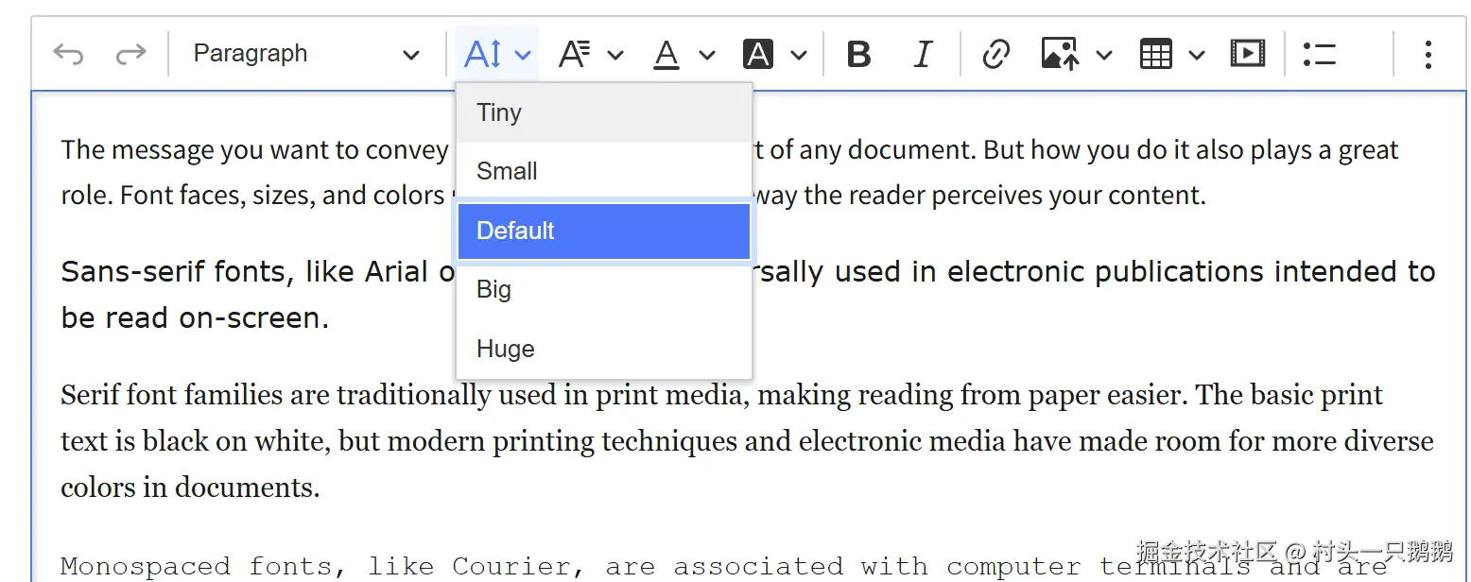The height and width of the screenshot is (582, 1471).
Task: Expand the font color dropdown arrow
Action: coord(707,55)
